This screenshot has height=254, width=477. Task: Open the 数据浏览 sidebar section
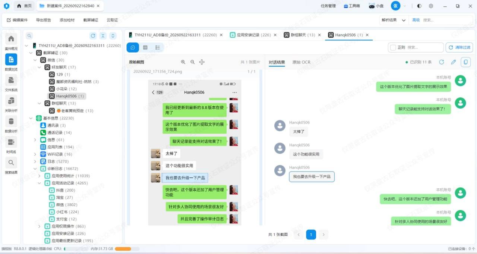(x=11, y=62)
